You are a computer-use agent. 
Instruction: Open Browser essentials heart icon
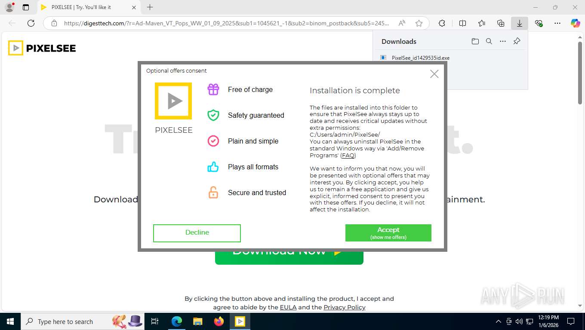click(x=539, y=23)
